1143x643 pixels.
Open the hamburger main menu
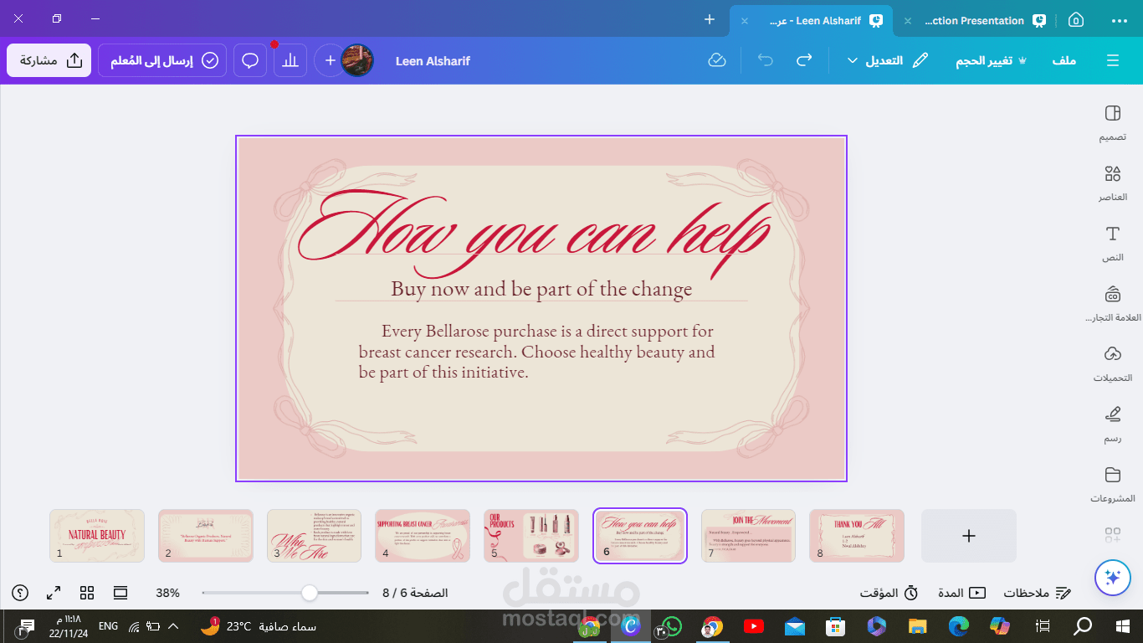[x=1112, y=60]
